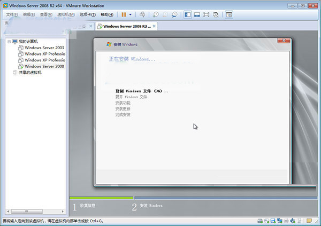Viewport: 321px width, 226px height.
Task: Open the 文件(F) menu
Action: 12,14
